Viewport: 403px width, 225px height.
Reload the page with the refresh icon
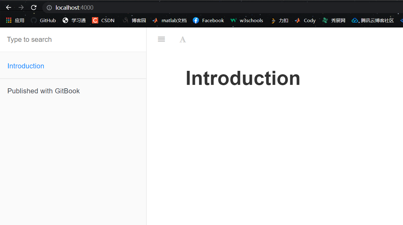click(34, 7)
